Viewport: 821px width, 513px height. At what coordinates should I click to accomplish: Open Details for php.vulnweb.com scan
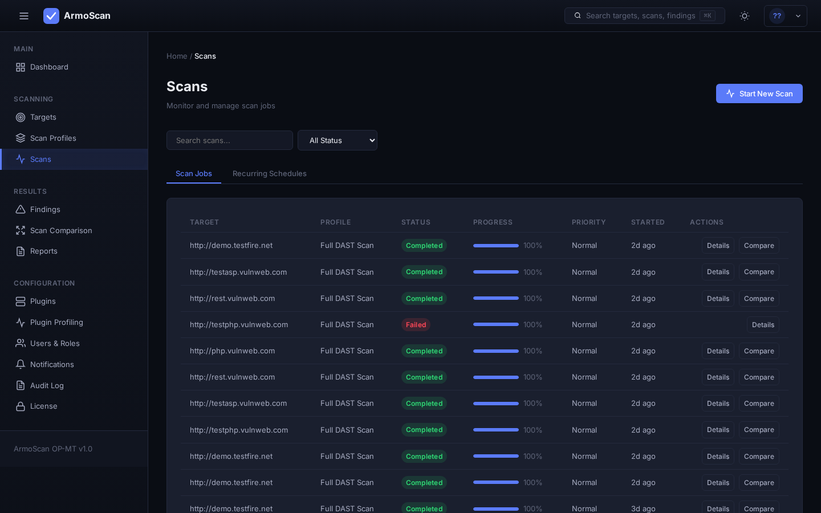pos(718,351)
